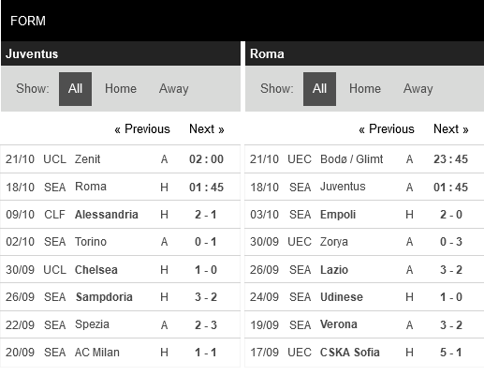
Task: Open Alessandria in Juventus form list
Action: pos(107,215)
